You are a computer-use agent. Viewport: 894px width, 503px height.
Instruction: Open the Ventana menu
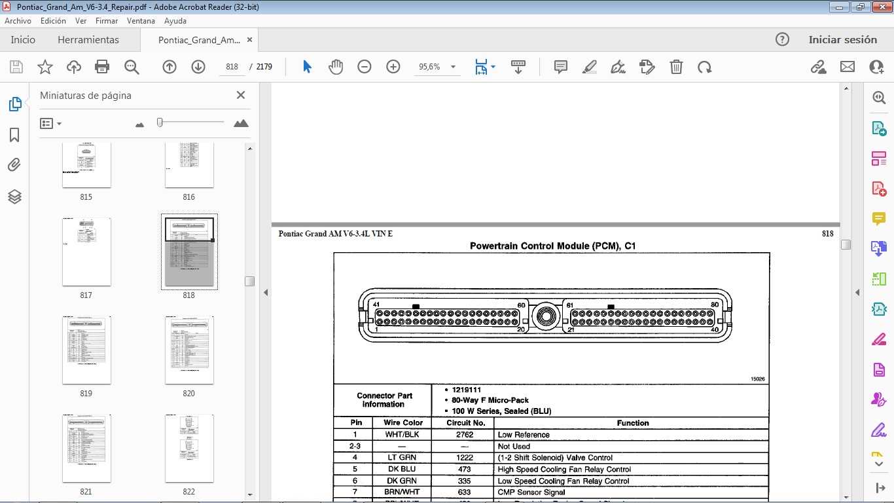pyautogui.click(x=141, y=21)
